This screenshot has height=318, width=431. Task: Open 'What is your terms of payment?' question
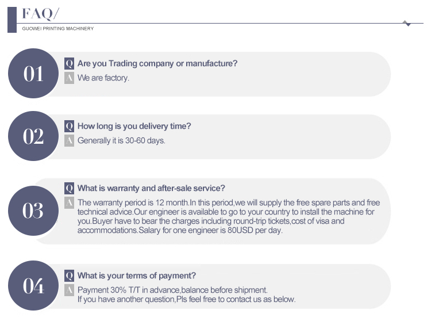coord(137,275)
